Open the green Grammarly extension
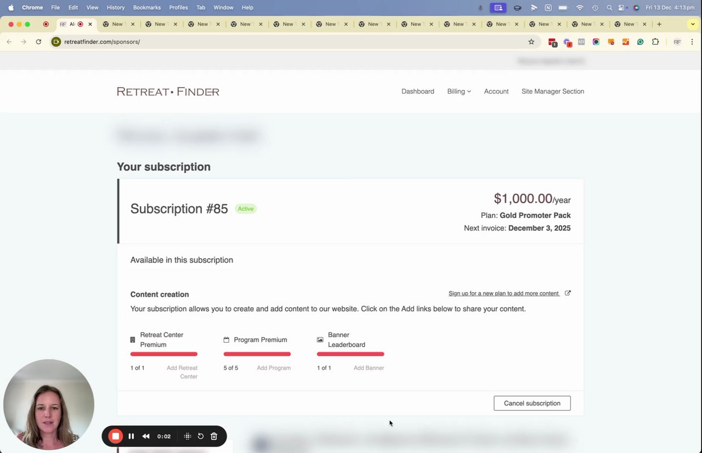702x453 pixels. pos(640,42)
